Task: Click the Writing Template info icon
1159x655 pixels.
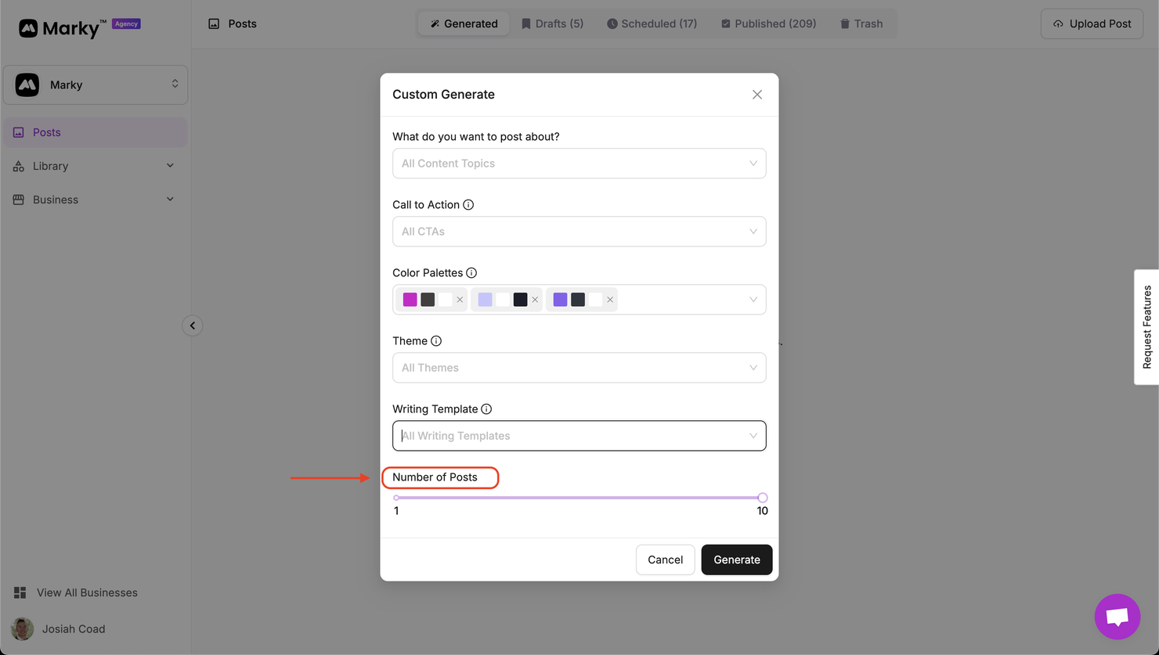Action: click(486, 409)
